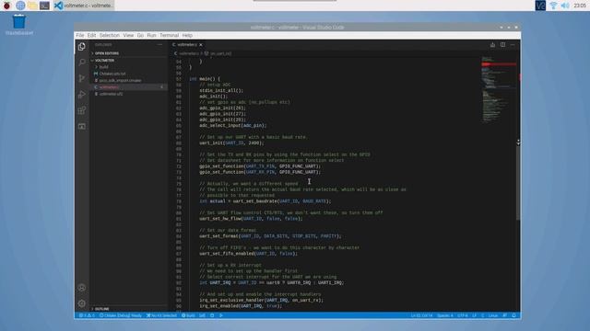Click the first editor toolbar icon beside split editor
This screenshot has width=590, height=331.
pos(492,45)
